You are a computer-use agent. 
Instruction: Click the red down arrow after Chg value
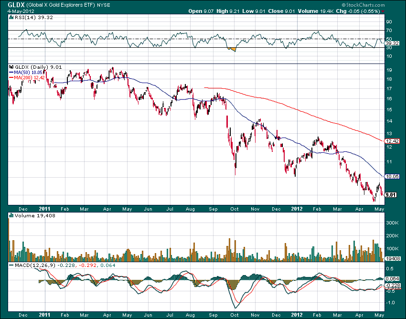383,11
